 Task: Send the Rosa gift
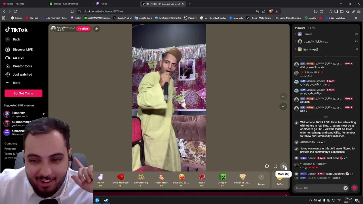[x=202, y=180]
